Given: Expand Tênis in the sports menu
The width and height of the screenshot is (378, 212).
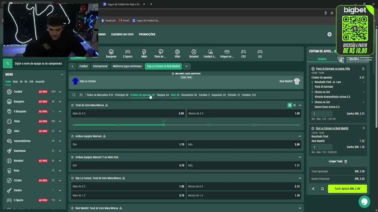Looking at the screenshot, I should point(60,121).
